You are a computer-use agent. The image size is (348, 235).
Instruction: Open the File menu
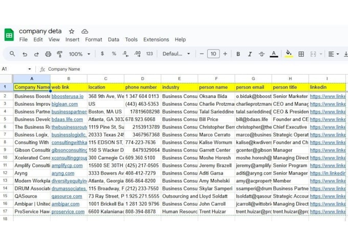coord(24,39)
